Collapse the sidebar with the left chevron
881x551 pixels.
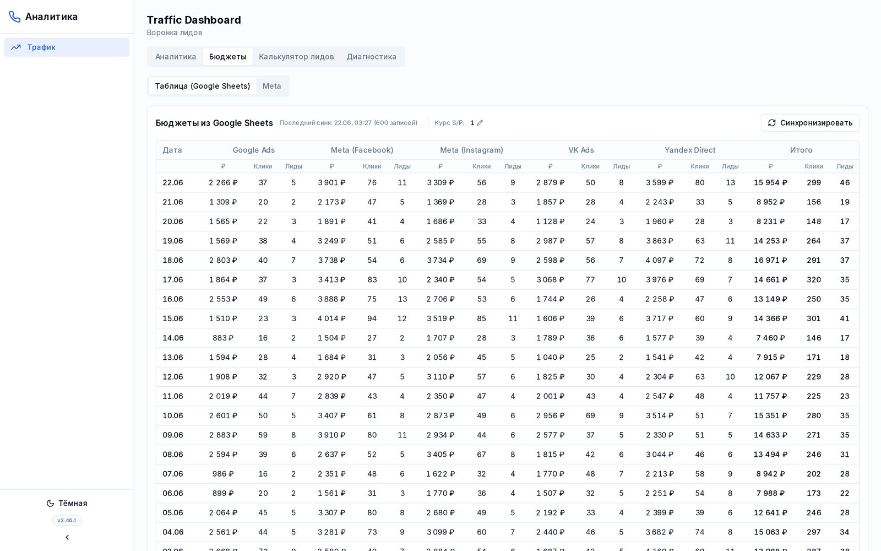67,537
